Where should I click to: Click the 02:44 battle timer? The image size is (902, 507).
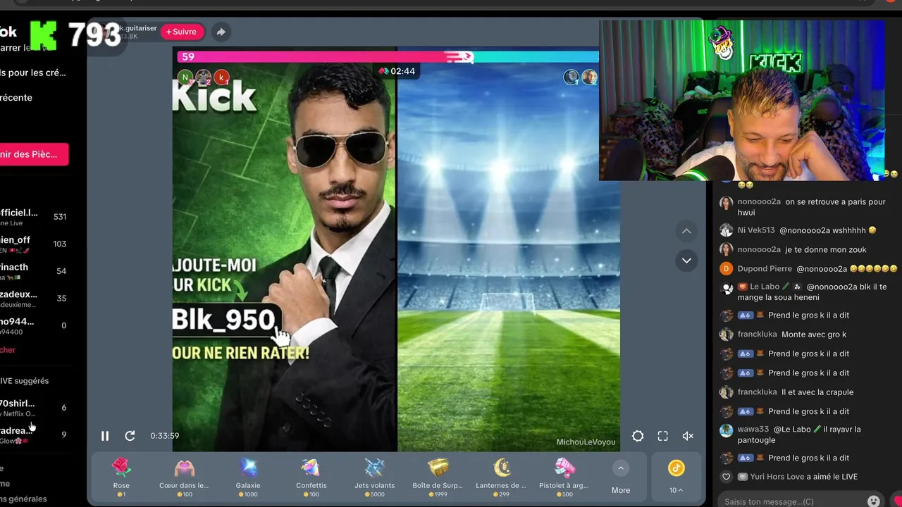coord(397,71)
